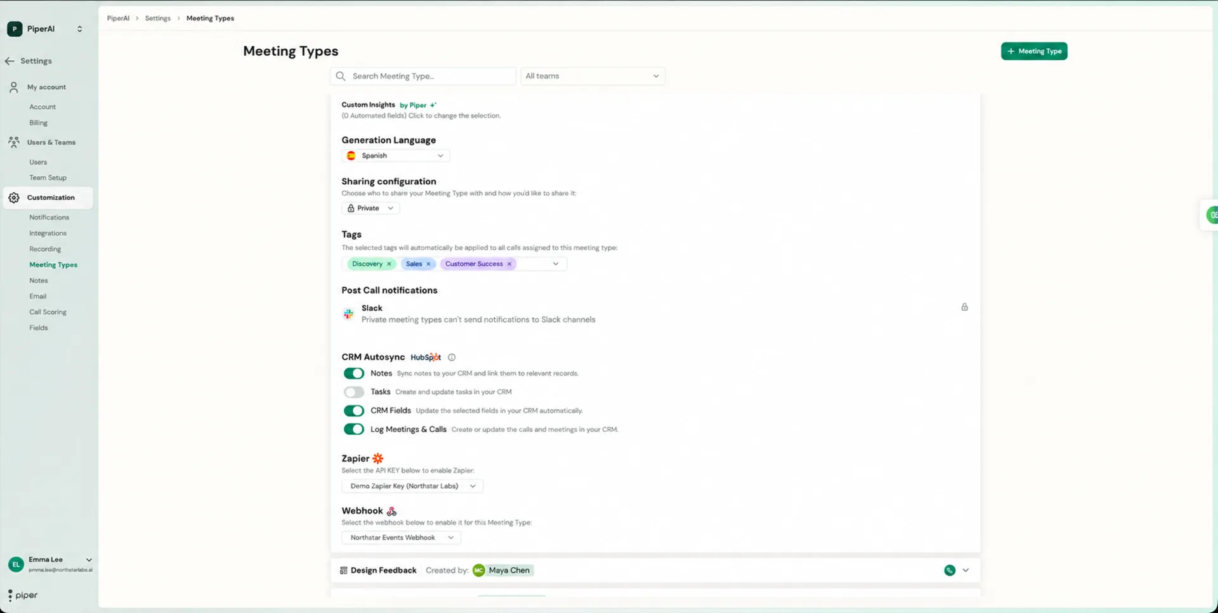Remove the Discovery tag
1218x613 pixels.
pyautogui.click(x=389, y=264)
